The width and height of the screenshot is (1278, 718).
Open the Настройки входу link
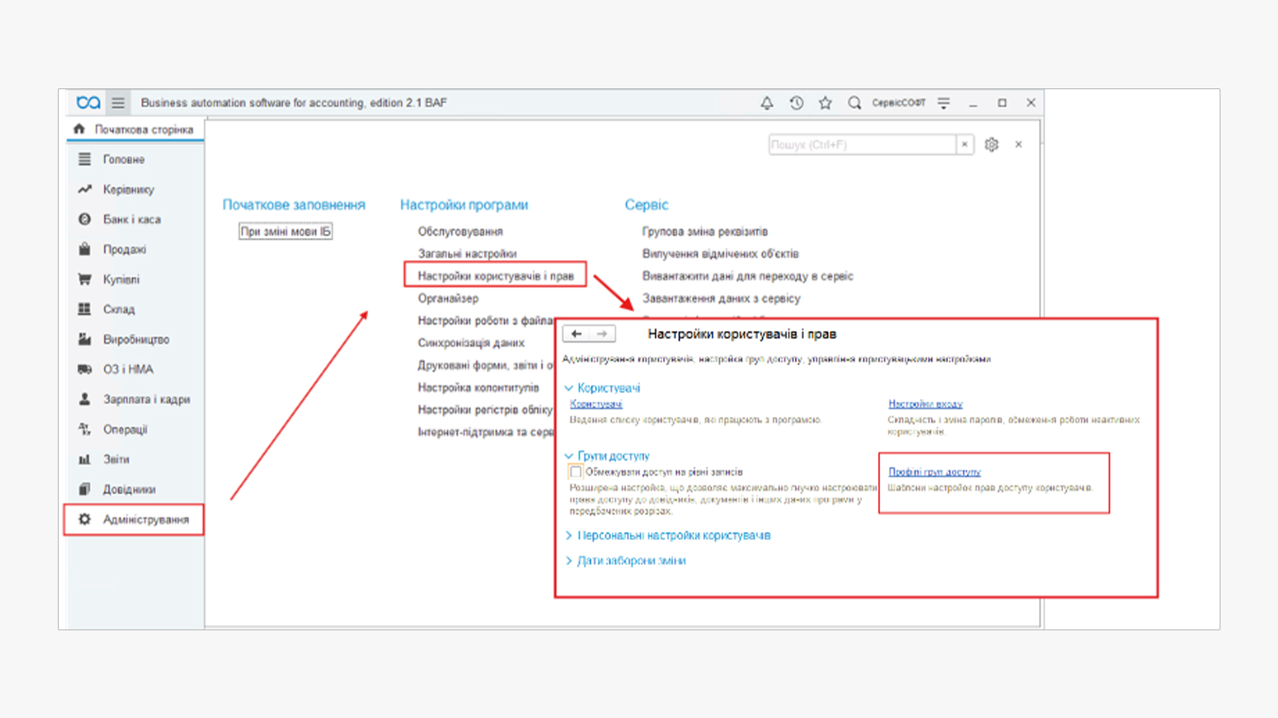(925, 404)
